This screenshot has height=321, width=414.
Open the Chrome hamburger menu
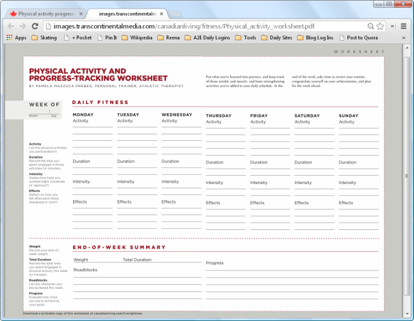(404, 26)
